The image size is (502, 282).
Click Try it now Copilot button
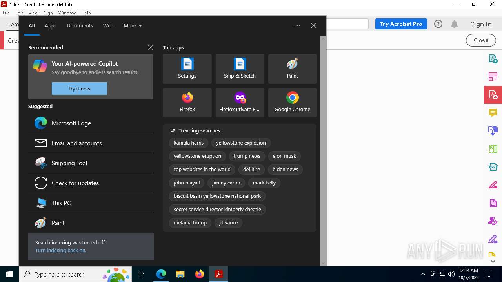pyautogui.click(x=79, y=89)
